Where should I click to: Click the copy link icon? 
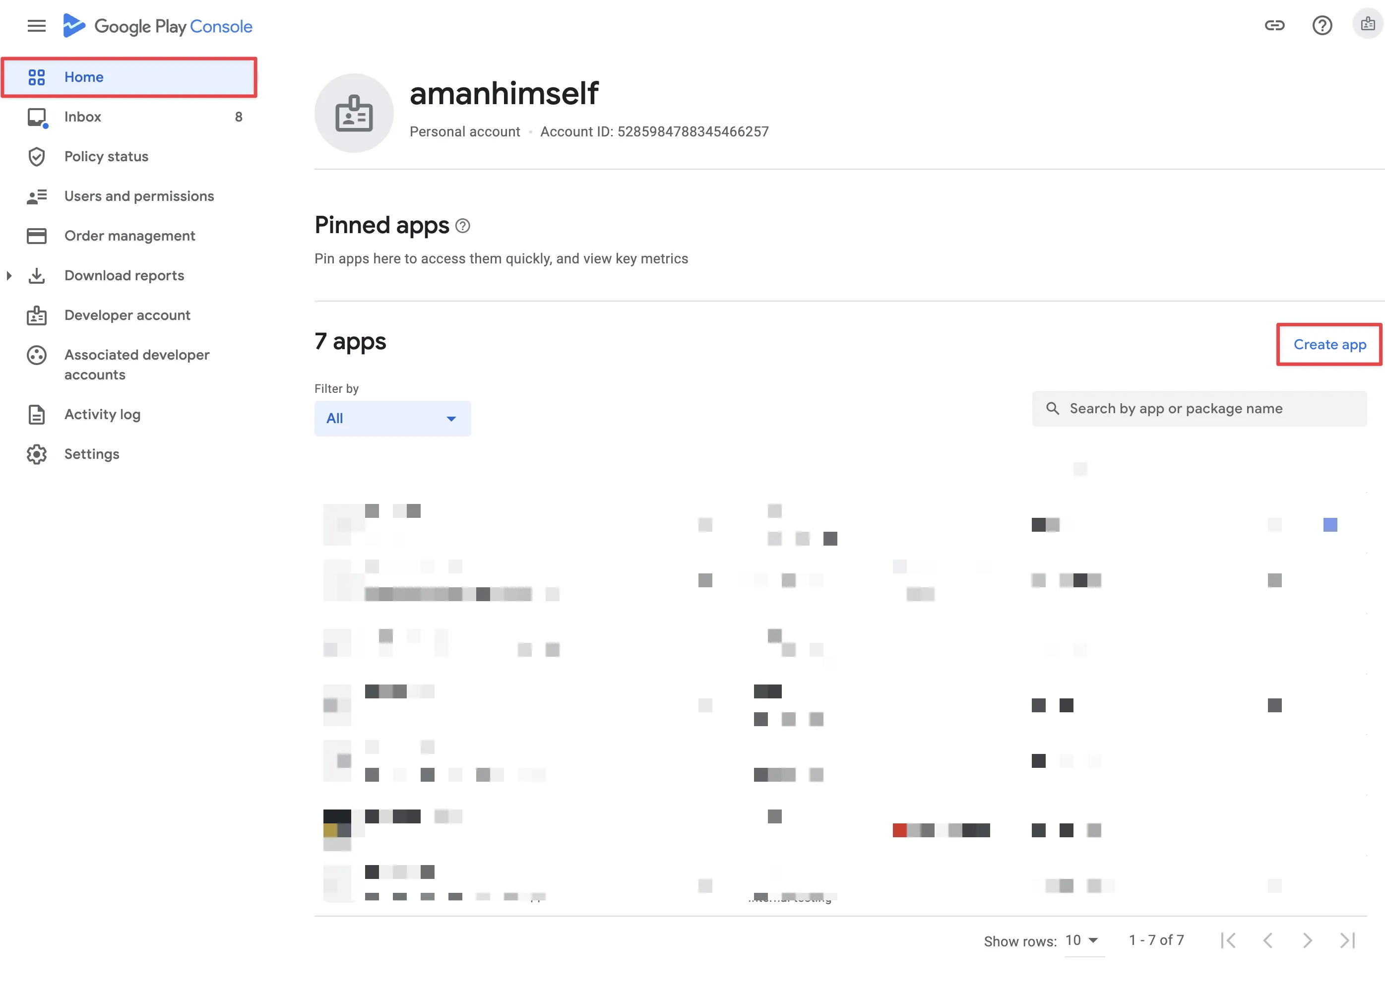pos(1274,25)
